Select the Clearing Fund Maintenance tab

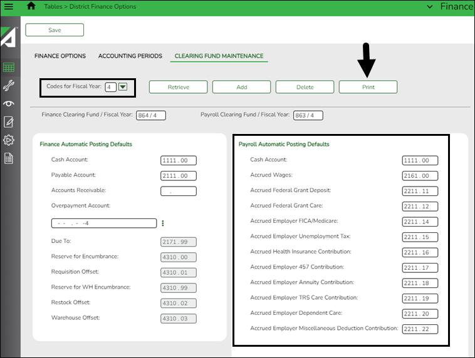[x=219, y=56]
